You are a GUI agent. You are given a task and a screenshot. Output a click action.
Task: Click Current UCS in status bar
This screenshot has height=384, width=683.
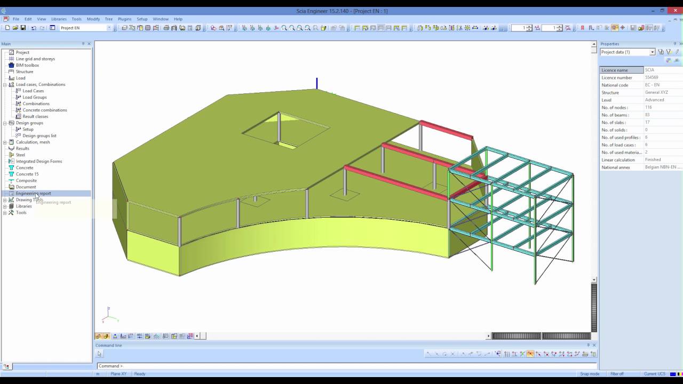coord(654,374)
